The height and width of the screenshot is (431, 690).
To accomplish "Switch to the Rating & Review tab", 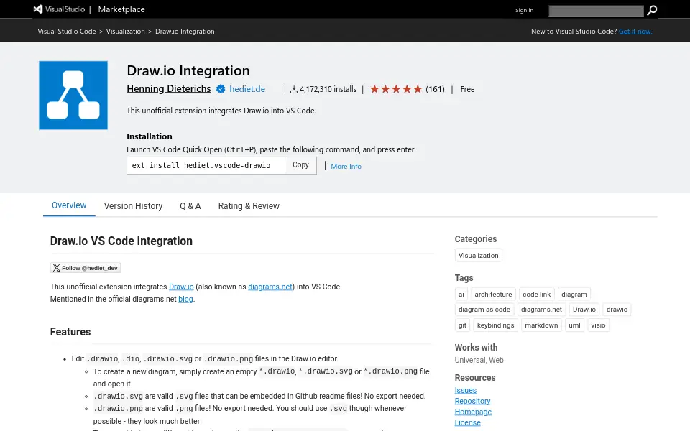I will click(249, 206).
